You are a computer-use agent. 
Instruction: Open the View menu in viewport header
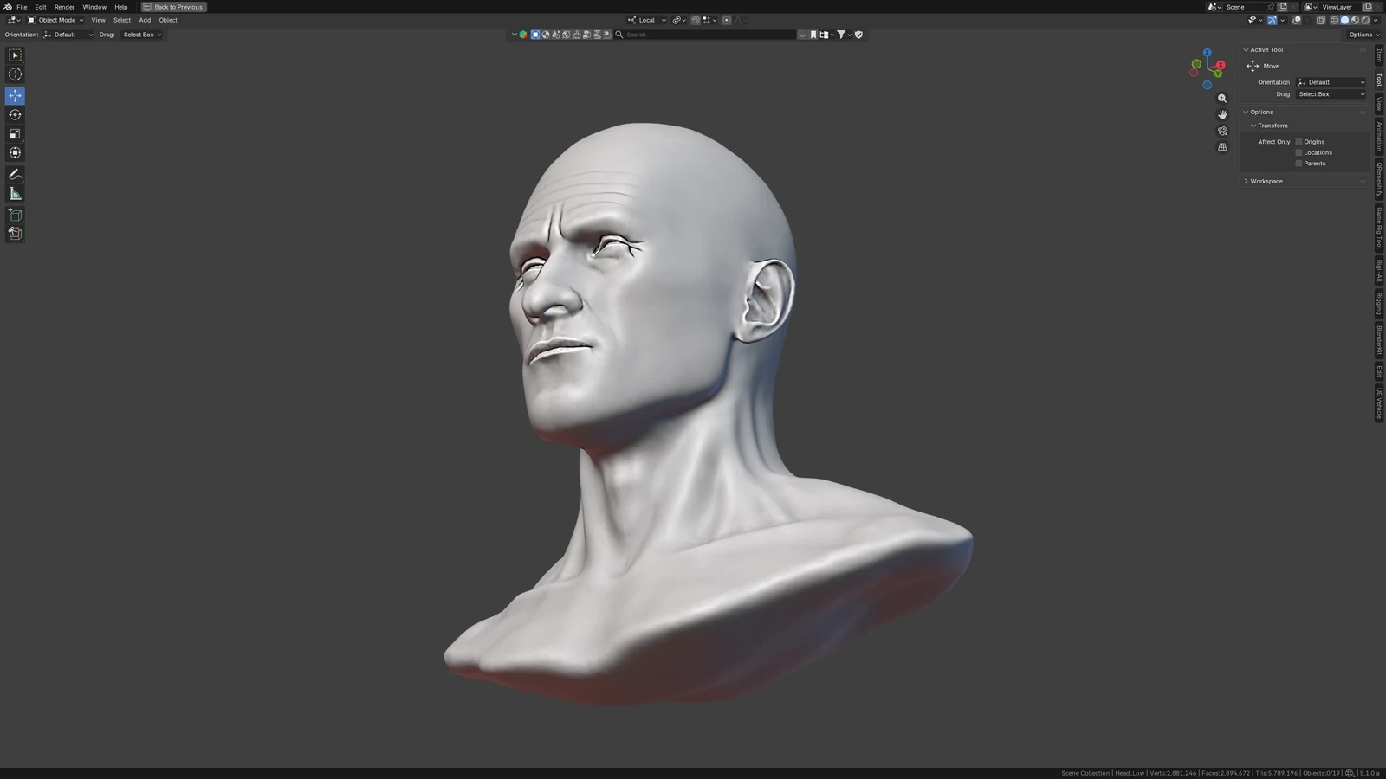(x=99, y=20)
